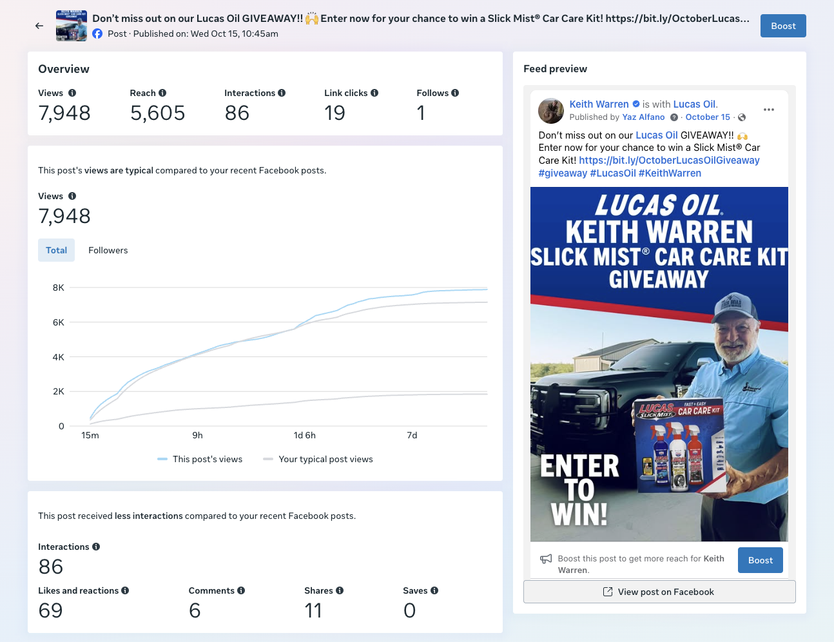Click View post on Facebook
Viewport: 834px width, 642px height.
[659, 592]
